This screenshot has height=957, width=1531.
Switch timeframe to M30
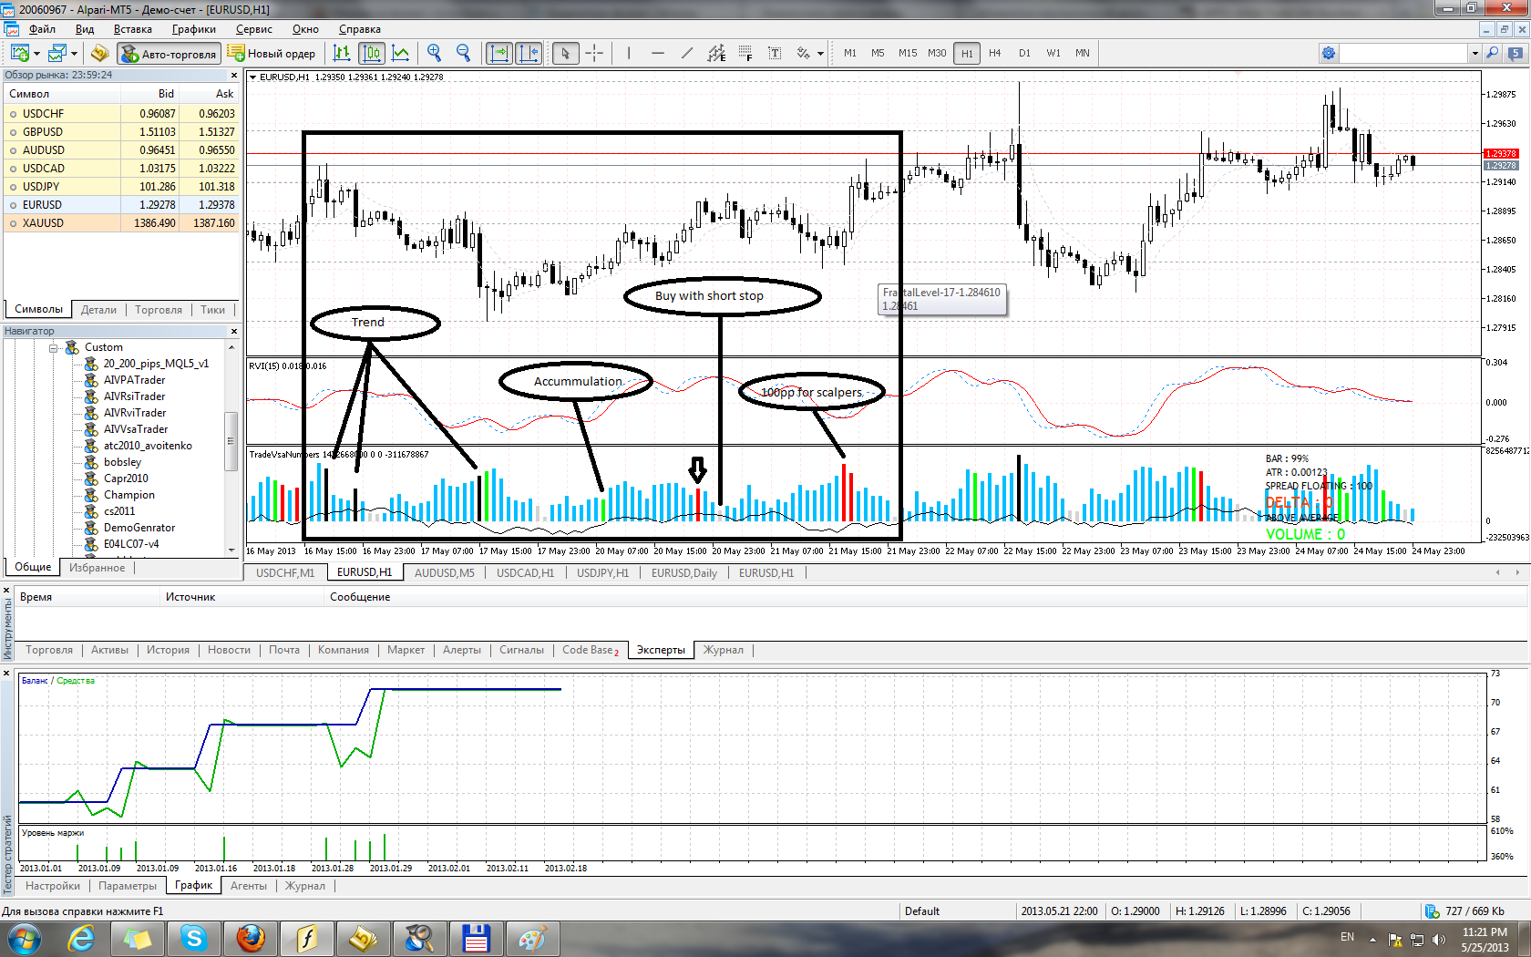point(937,53)
